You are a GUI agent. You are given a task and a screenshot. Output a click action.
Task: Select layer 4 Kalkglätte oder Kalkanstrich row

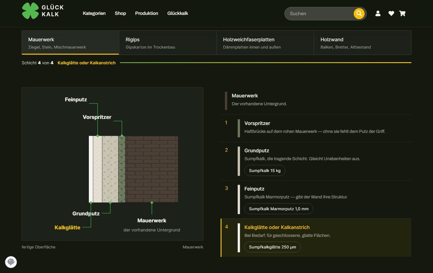[x=316, y=238]
